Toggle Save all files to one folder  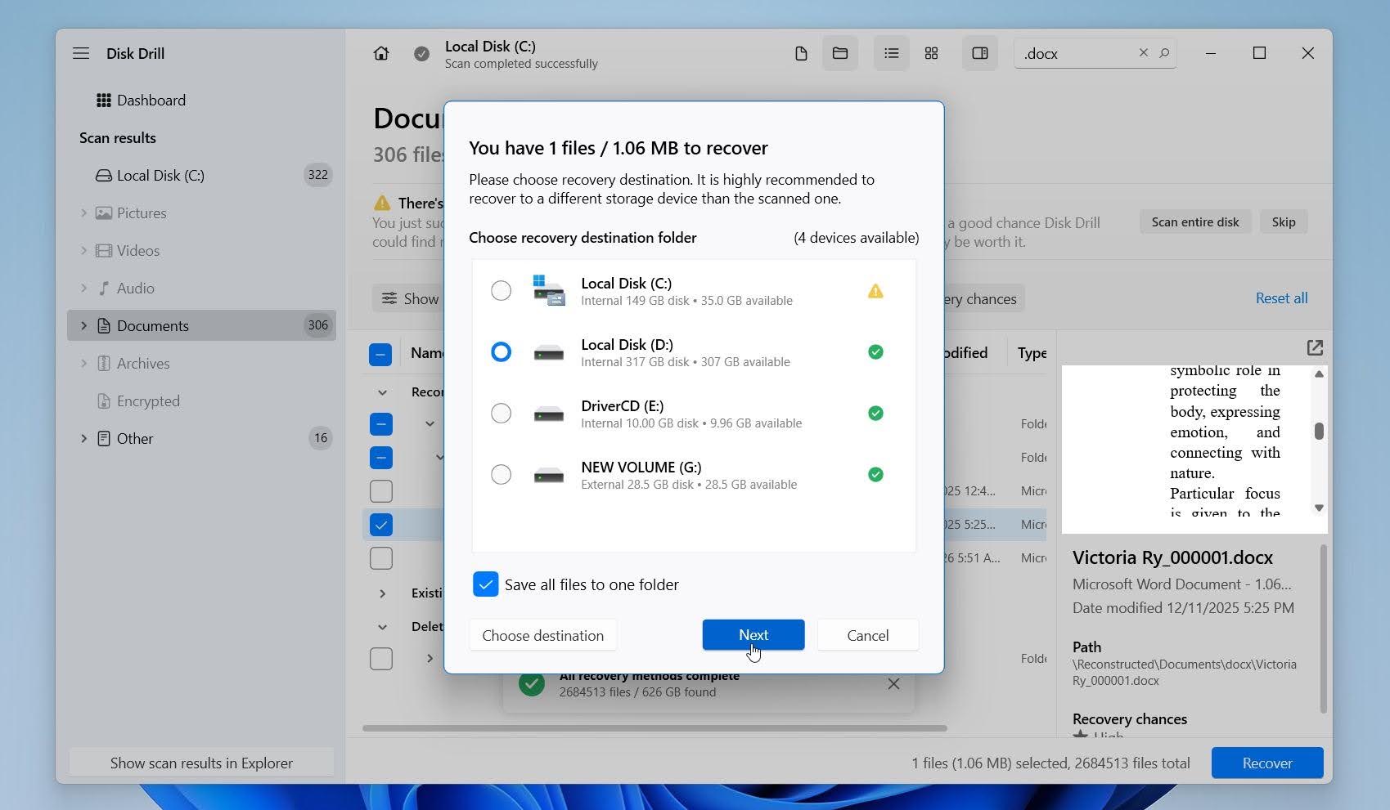click(485, 584)
